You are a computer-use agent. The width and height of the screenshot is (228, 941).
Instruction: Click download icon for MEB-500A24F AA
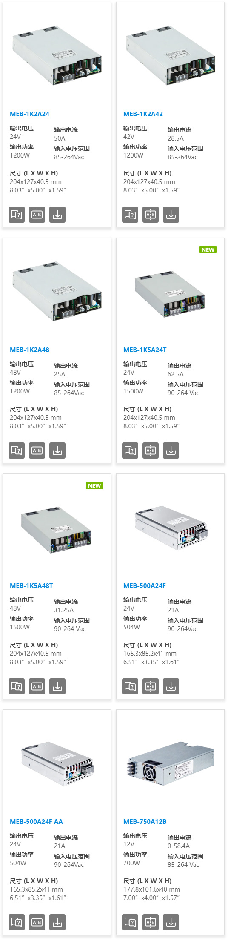click(x=57, y=922)
